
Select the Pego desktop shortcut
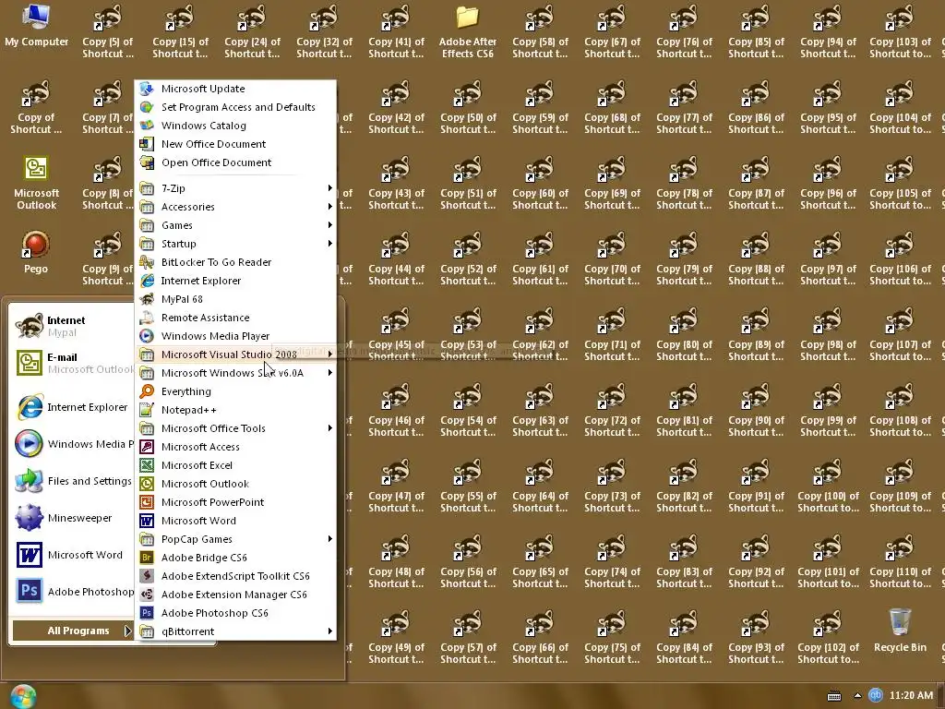tap(36, 253)
